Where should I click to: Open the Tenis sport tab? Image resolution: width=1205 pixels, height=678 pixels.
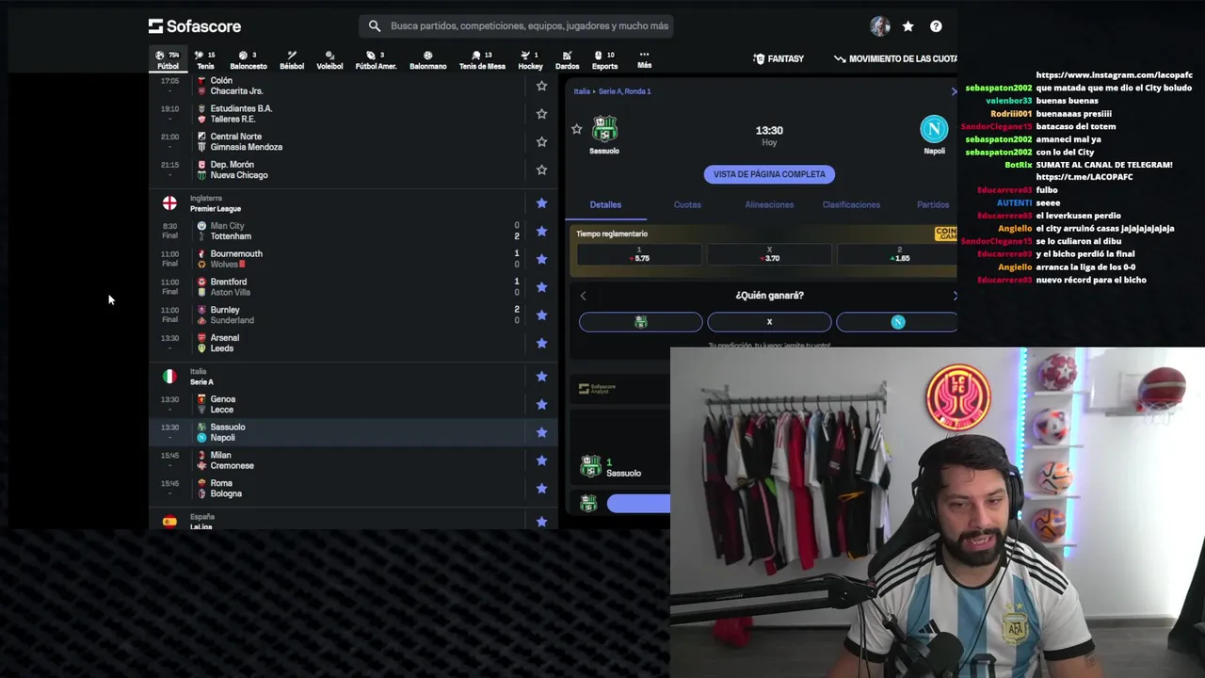pos(205,60)
